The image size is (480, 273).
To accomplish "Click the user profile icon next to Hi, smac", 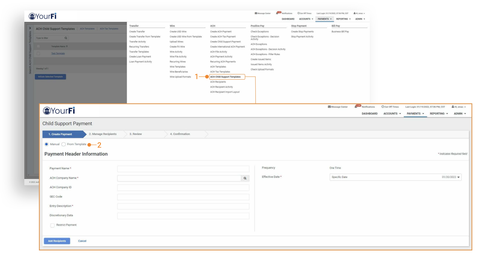I will tap(453, 107).
